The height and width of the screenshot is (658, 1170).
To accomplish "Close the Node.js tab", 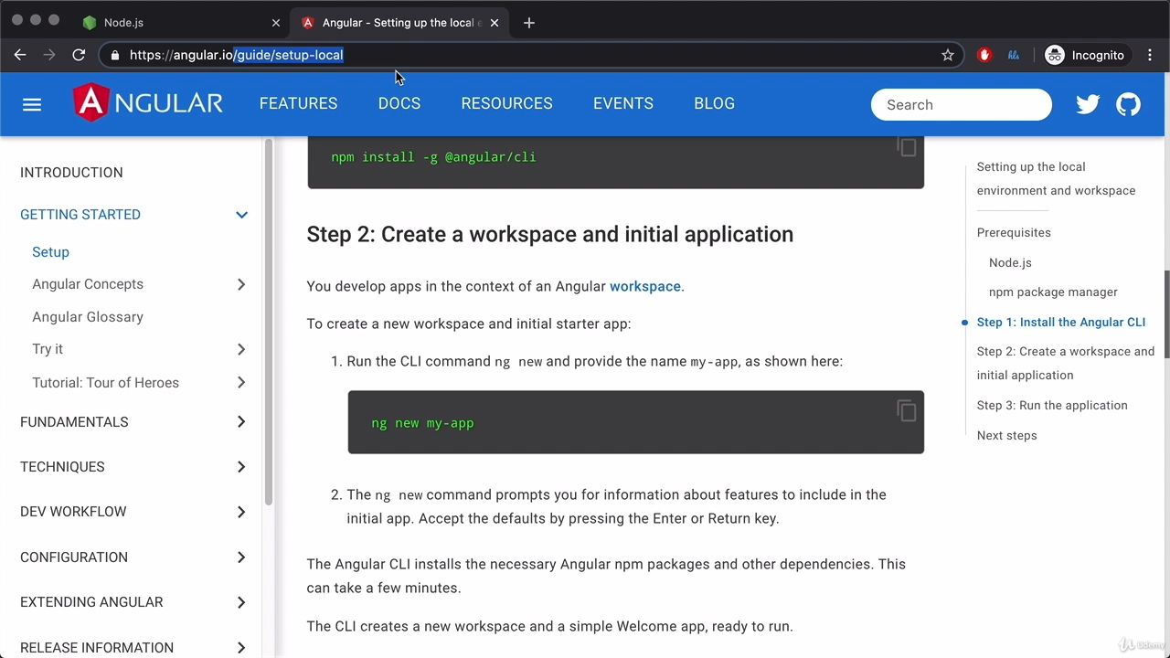I will tap(276, 22).
